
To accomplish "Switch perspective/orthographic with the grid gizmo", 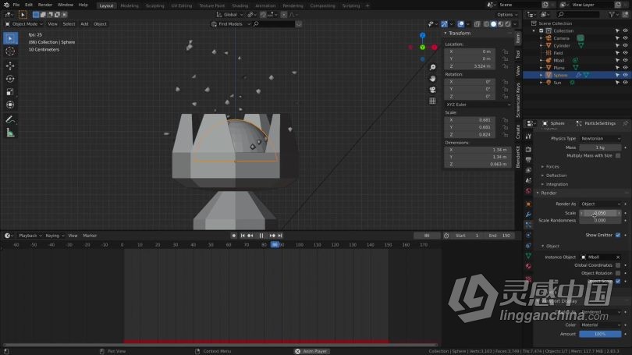I will pyautogui.click(x=432, y=101).
